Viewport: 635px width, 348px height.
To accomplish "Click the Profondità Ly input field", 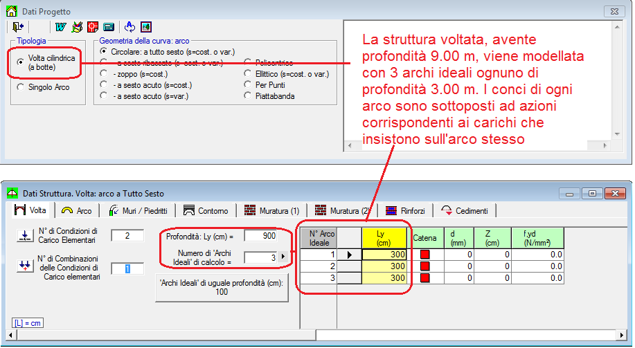I will coord(260,236).
